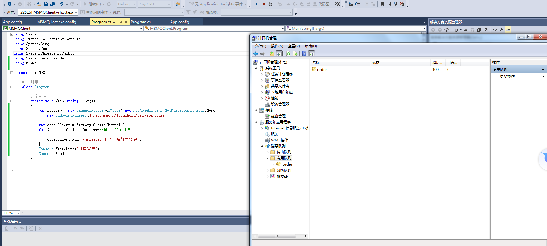Image resolution: width=547 pixels, height=246 pixels.
Task: Select the 触发器 tree item
Action: (282, 176)
